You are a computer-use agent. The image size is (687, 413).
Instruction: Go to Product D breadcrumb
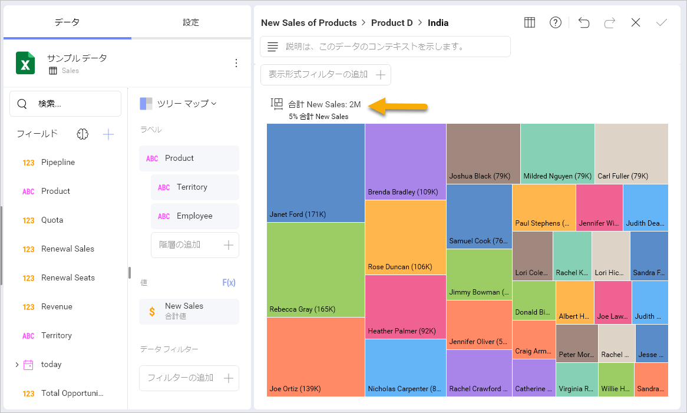392,23
